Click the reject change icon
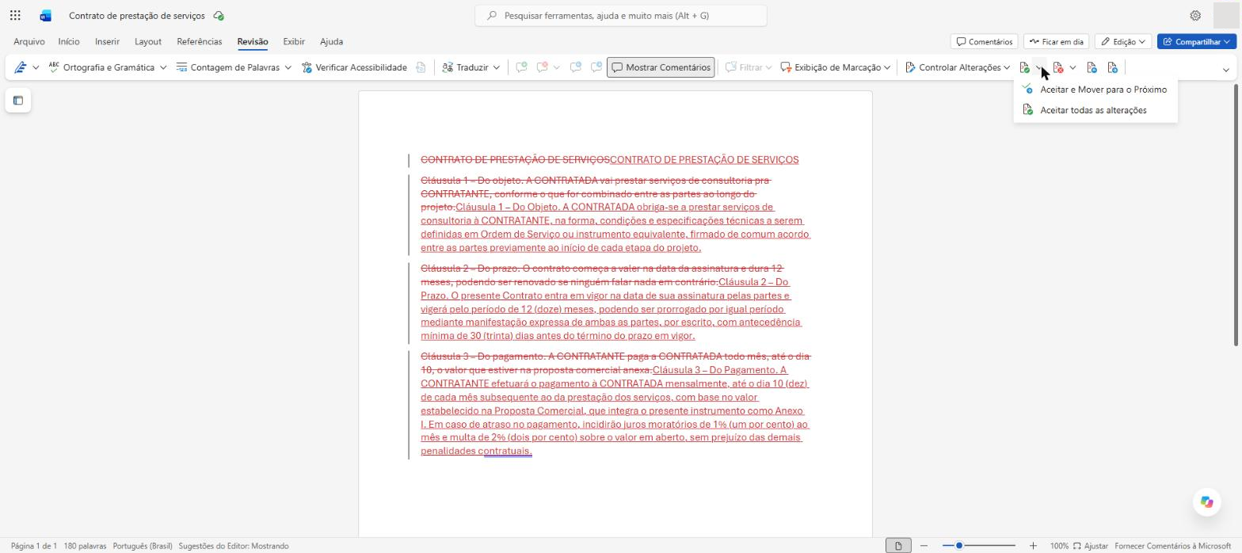The width and height of the screenshot is (1242, 553). pos(1058,67)
